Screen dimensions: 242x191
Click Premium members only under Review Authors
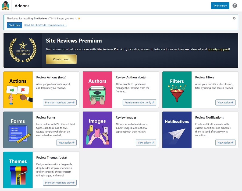139,103
